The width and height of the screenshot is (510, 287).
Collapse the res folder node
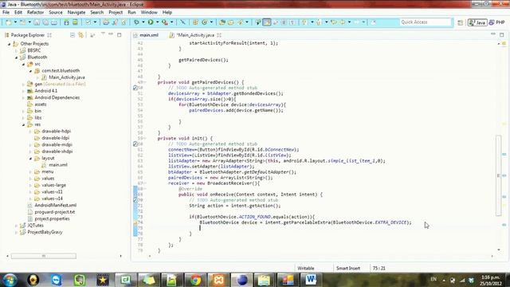coord(23,124)
